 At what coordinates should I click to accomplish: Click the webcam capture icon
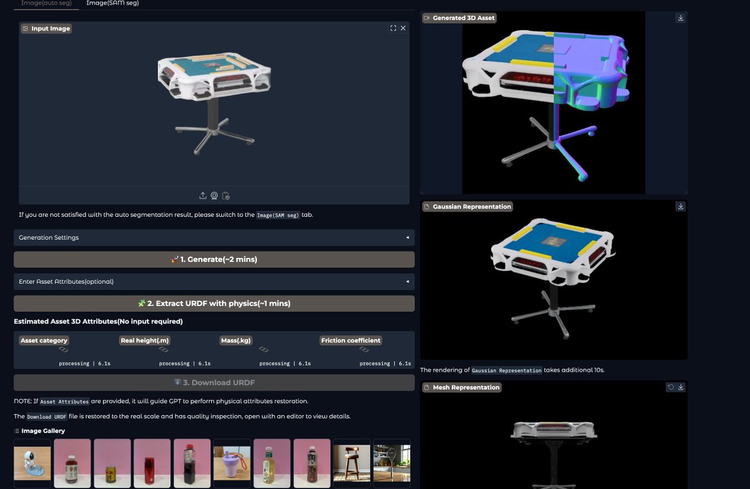tap(214, 195)
